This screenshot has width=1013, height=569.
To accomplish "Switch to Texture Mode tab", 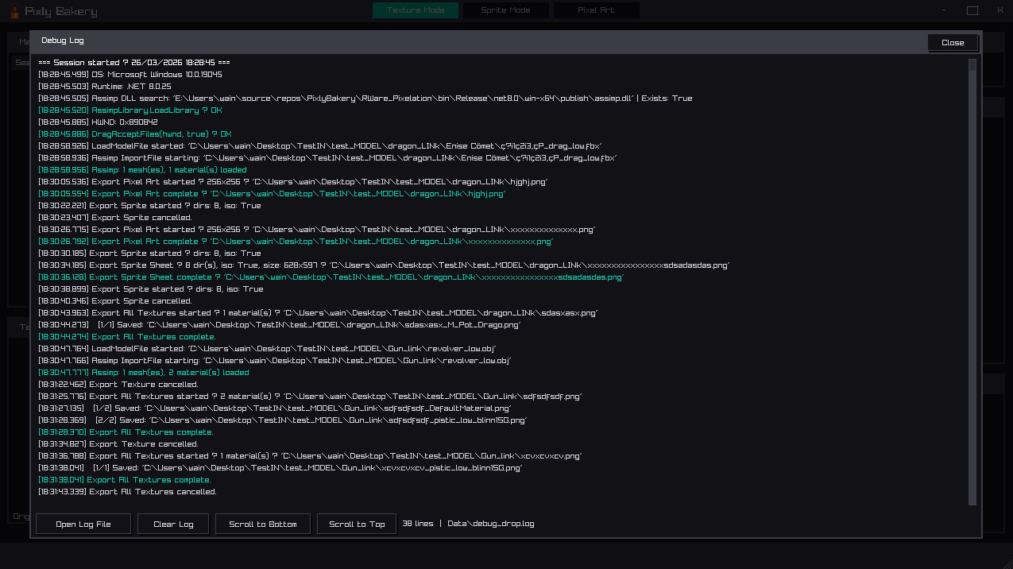I will pos(416,10).
